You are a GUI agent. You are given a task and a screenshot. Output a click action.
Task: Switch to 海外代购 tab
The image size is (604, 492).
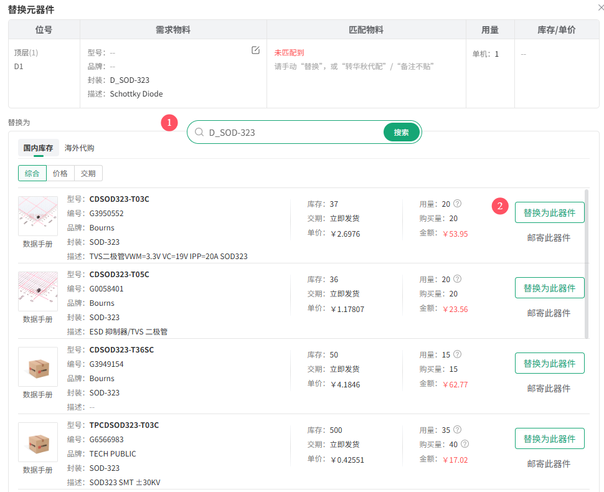click(x=80, y=148)
